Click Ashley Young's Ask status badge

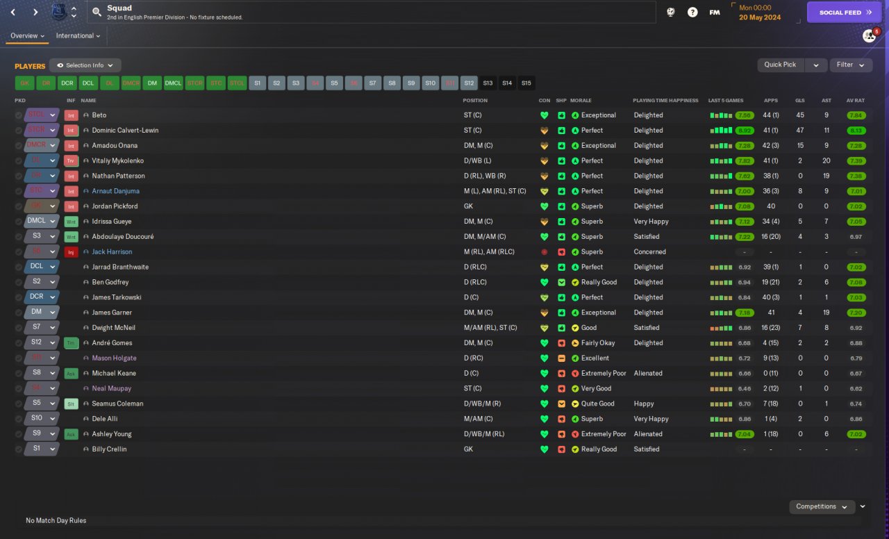pos(71,434)
